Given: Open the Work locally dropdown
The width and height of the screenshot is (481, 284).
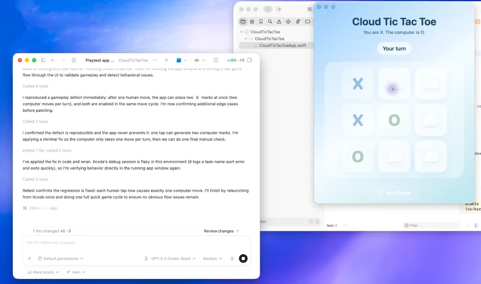Looking at the screenshot, I should click(43, 272).
